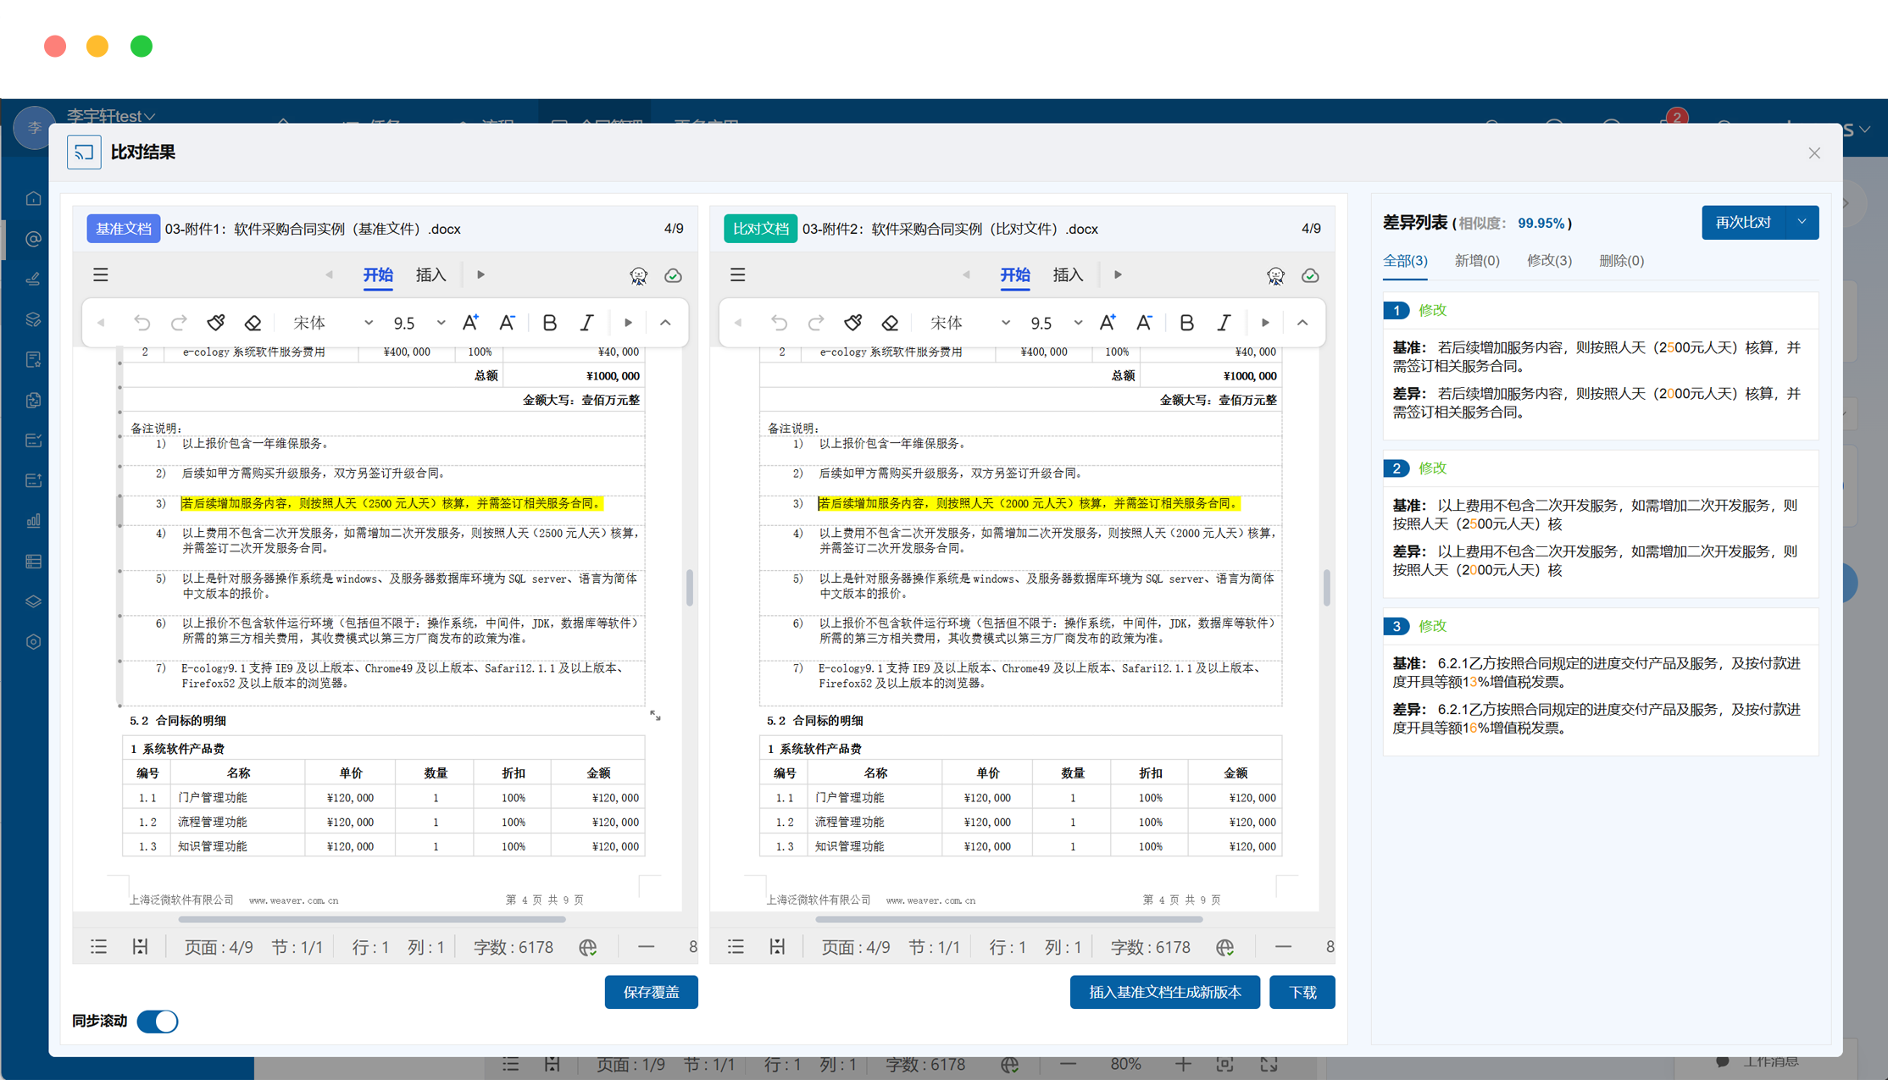Click the eraser icon in the 比对文档 toolbar
Image resolution: width=1888 pixels, height=1080 pixels.
click(x=890, y=323)
